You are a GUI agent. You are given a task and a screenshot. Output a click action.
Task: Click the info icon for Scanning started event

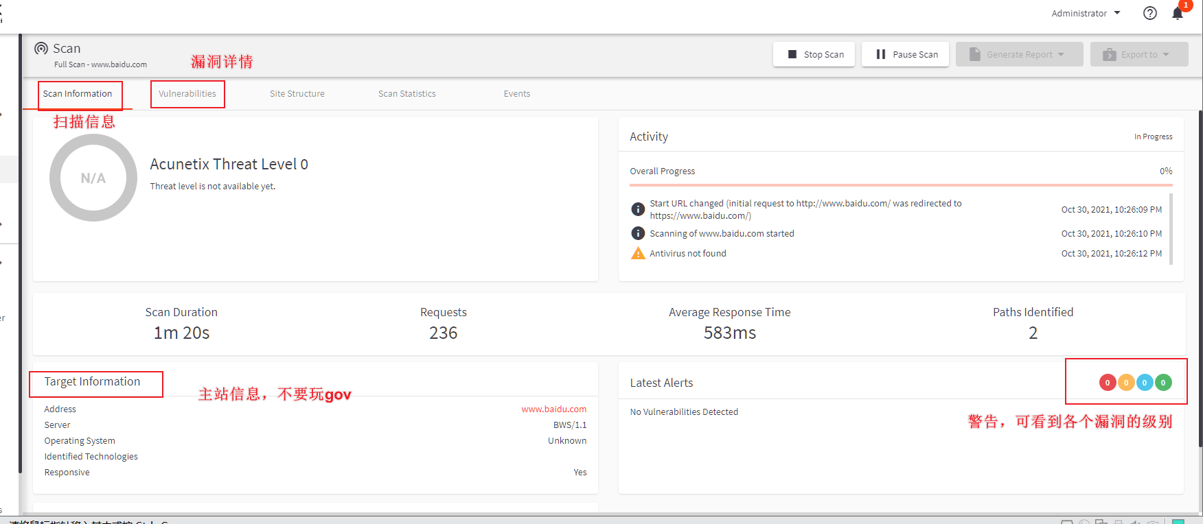click(638, 233)
